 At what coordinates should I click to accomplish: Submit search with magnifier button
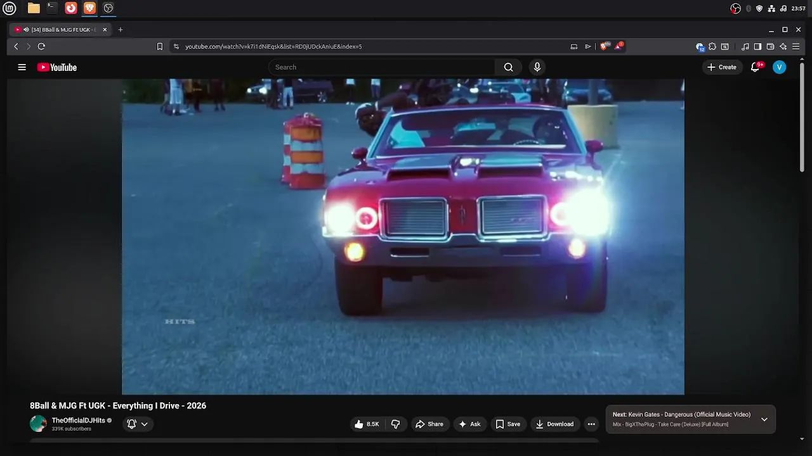click(508, 67)
